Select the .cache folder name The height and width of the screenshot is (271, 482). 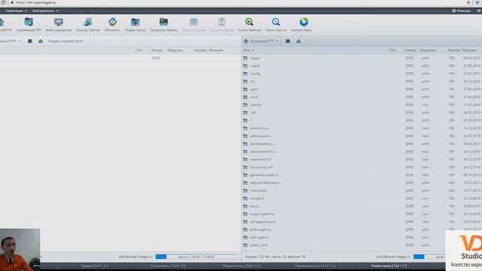255,65
